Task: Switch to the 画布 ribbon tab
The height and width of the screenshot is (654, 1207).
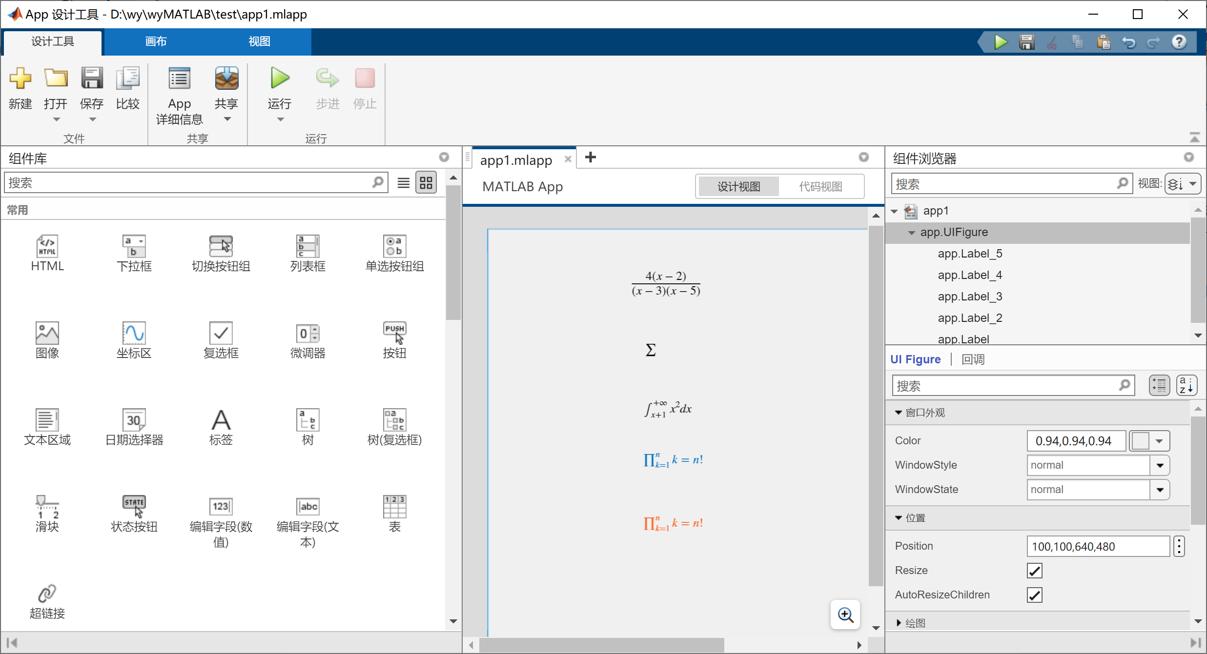Action: (x=156, y=41)
